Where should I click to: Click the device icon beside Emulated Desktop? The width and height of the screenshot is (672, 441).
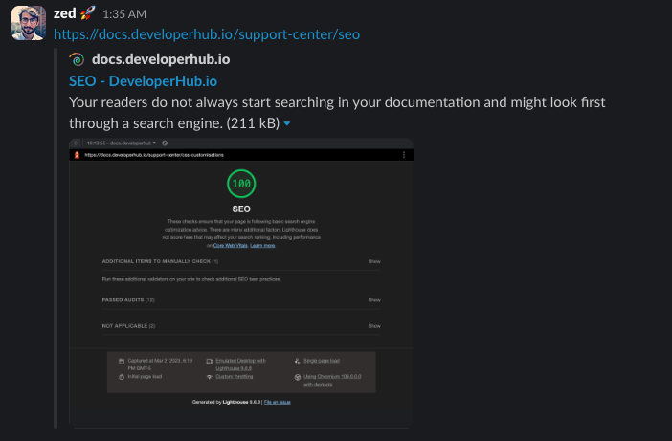tap(209, 361)
